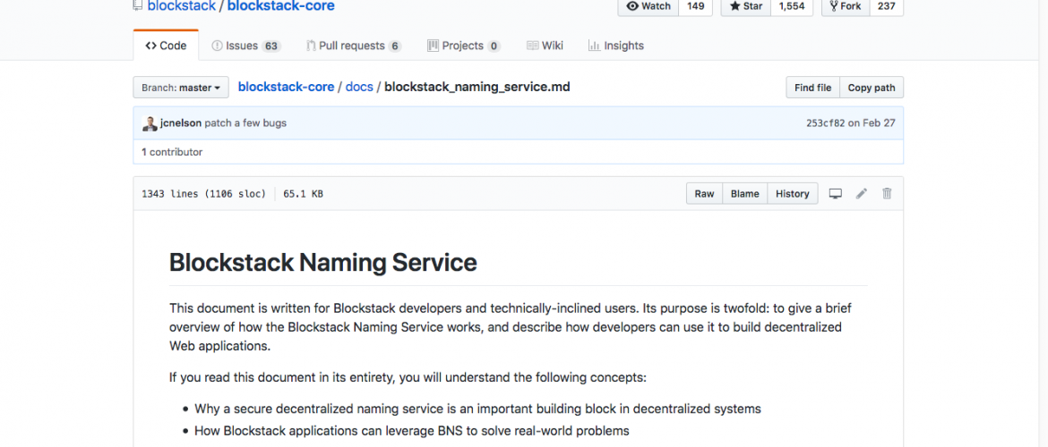Open file History
Screen dimensions: 1048x447
click(792, 194)
